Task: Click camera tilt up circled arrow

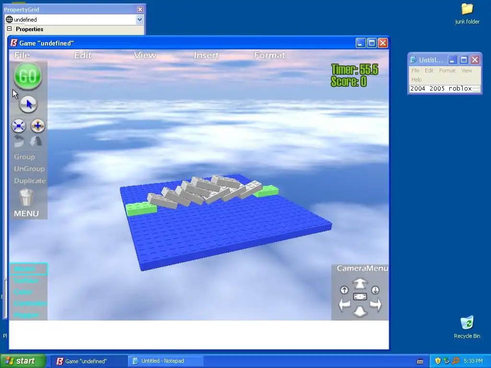Action: (x=344, y=290)
